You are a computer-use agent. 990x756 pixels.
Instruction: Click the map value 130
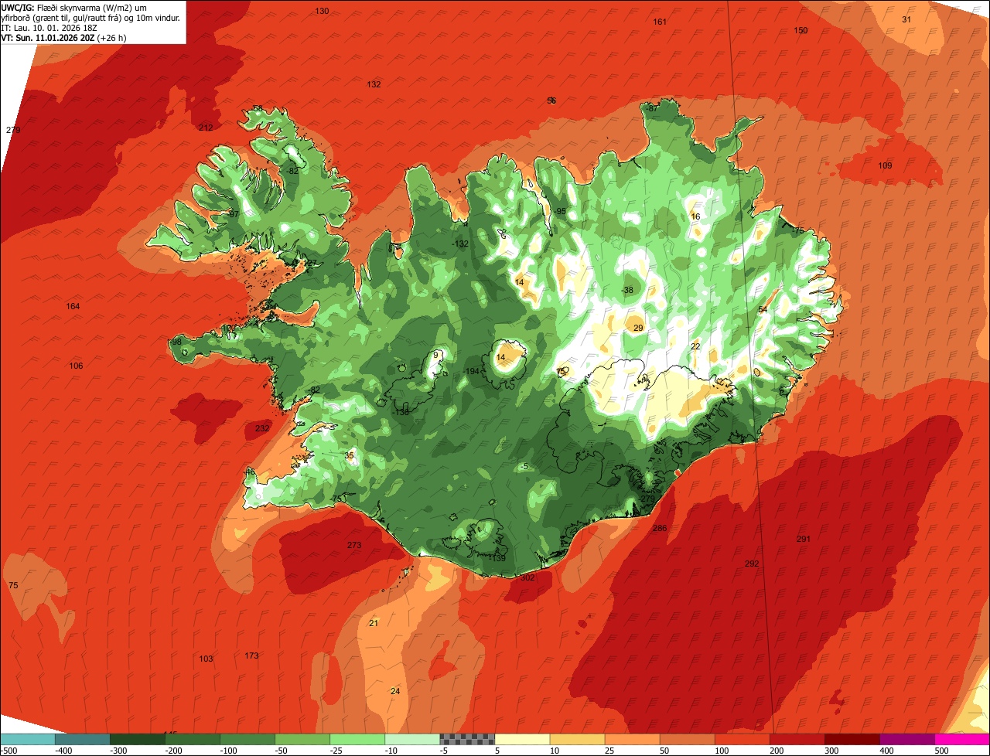322,11
